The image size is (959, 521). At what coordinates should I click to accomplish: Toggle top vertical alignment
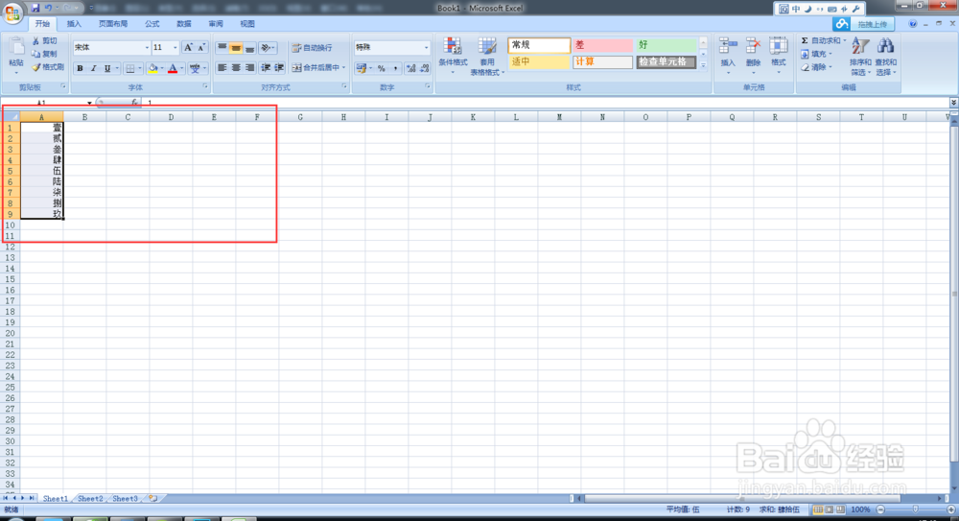pyautogui.click(x=222, y=48)
